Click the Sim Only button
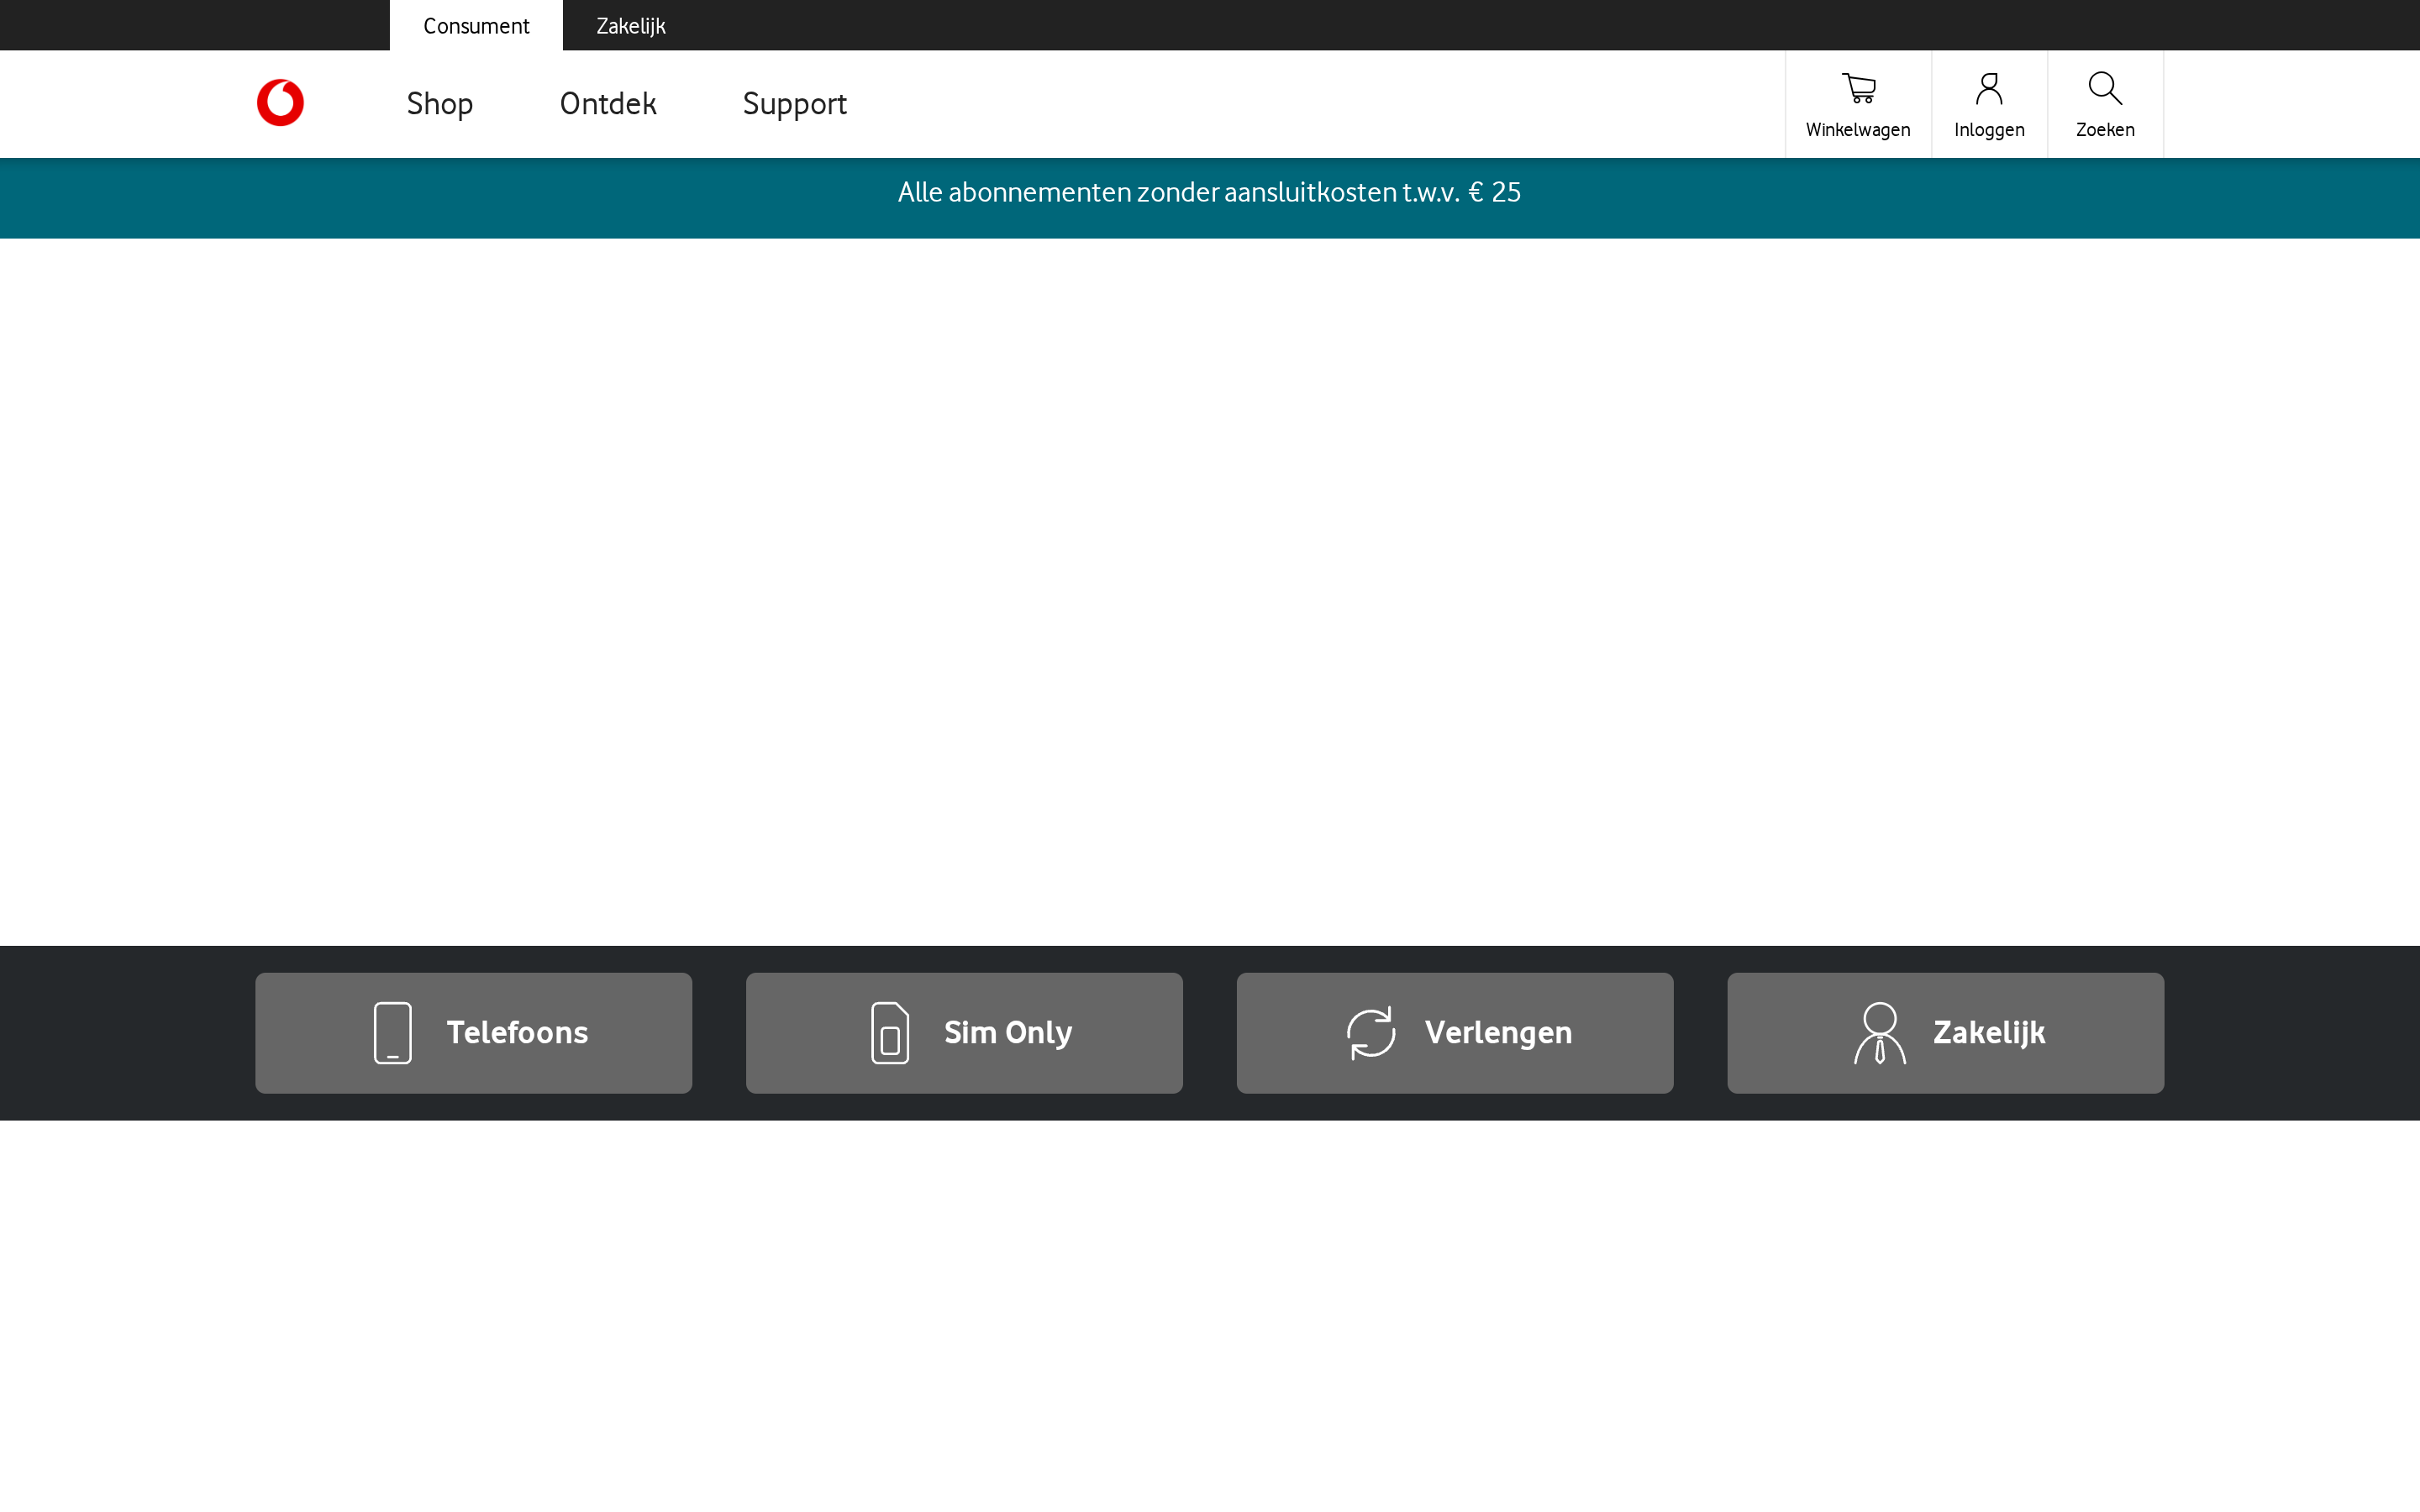The width and height of the screenshot is (2420, 1512). coord(963,1033)
